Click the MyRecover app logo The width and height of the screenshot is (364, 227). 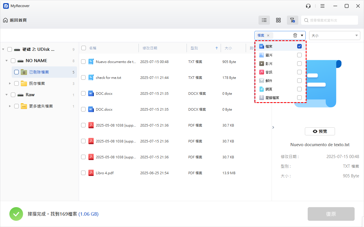6,6
